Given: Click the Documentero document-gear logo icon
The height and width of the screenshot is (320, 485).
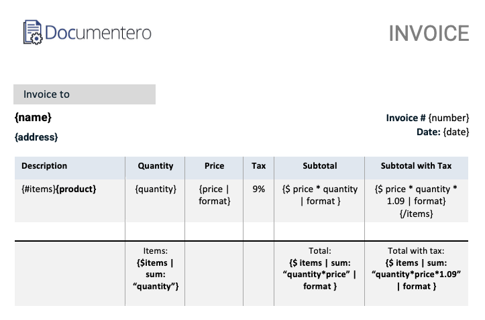Looking at the screenshot, I should pyautogui.click(x=32, y=32).
